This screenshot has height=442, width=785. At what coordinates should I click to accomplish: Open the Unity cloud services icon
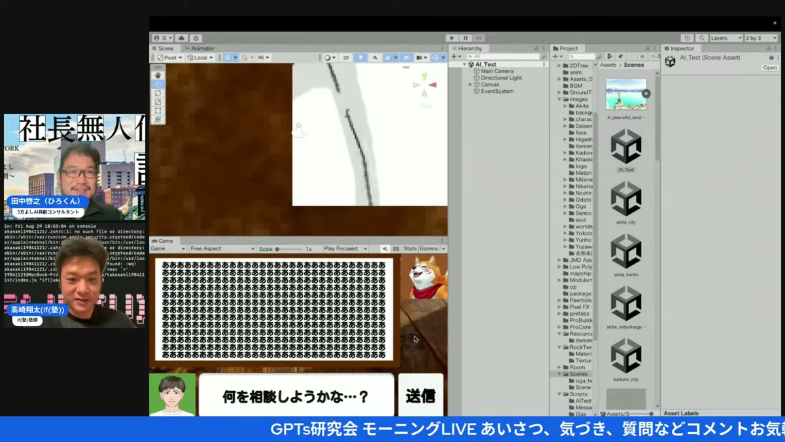(x=182, y=39)
